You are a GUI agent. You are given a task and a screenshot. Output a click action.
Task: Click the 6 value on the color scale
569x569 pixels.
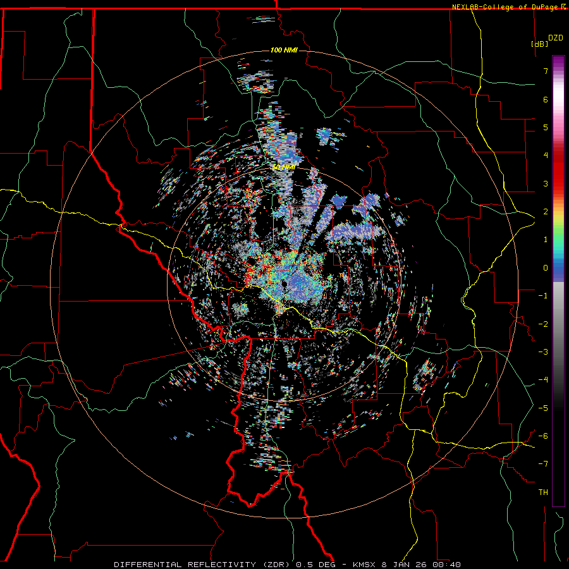(x=546, y=99)
